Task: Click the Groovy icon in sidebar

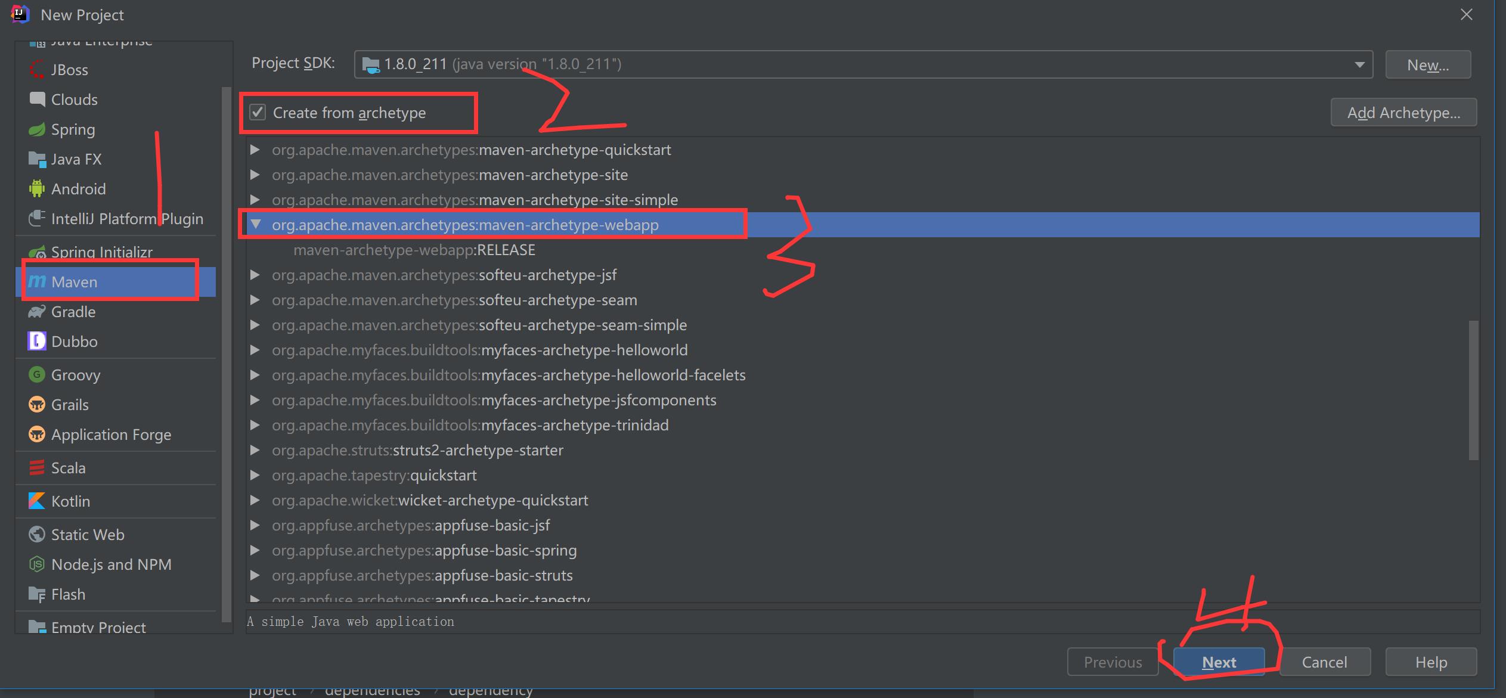Action: (38, 374)
